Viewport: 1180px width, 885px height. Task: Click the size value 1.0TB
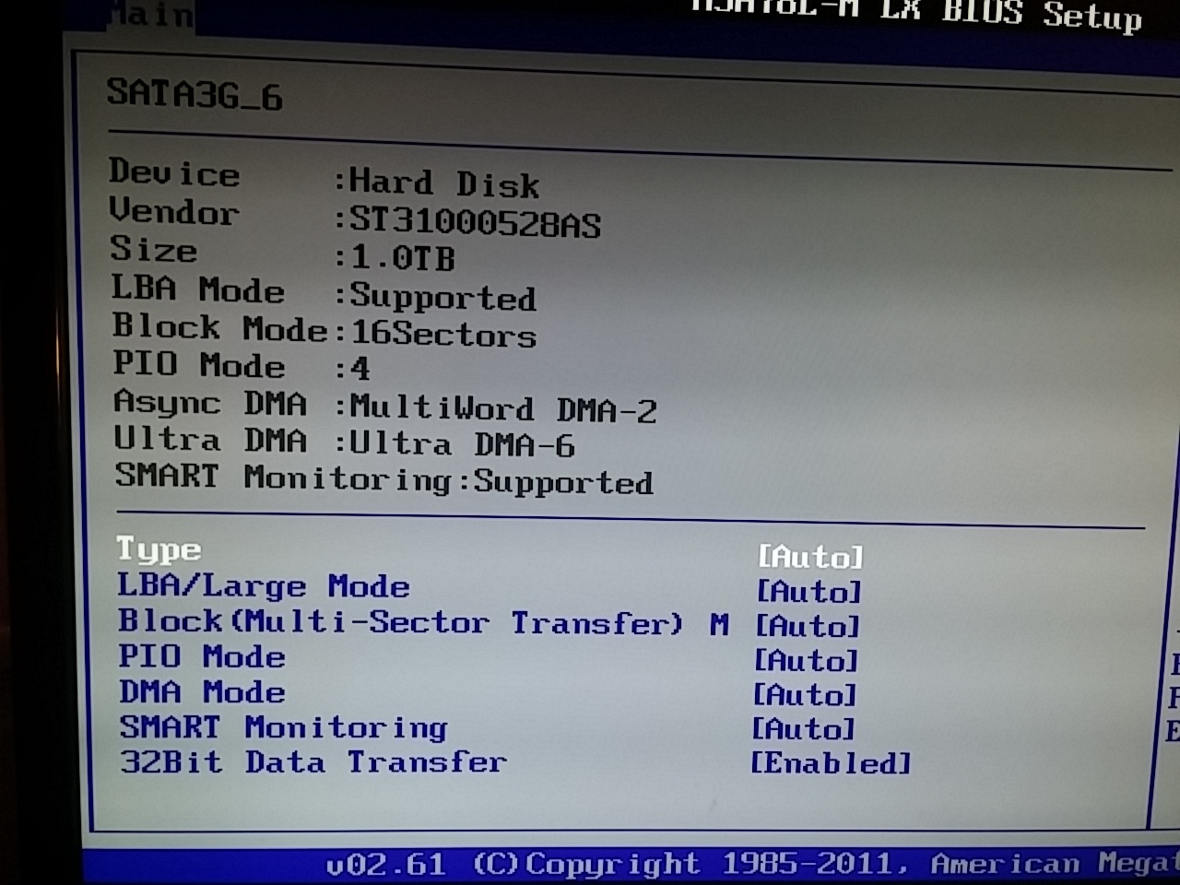pyautogui.click(x=403, y=258)
